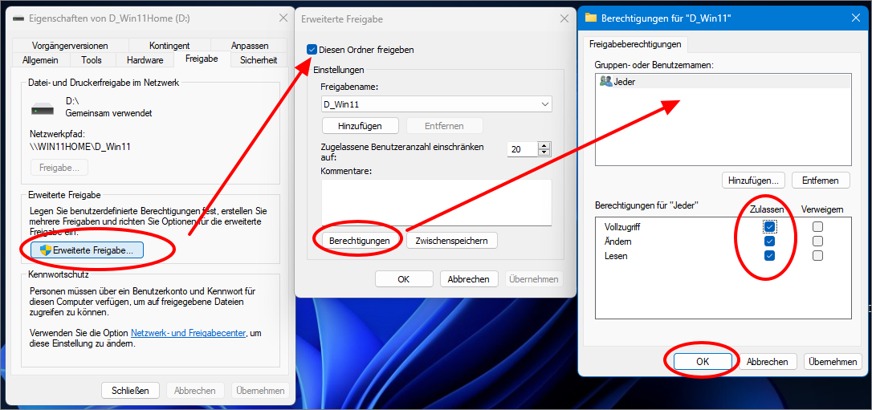
Task: Click the user count field showing 20
Action: coord(522,149)
